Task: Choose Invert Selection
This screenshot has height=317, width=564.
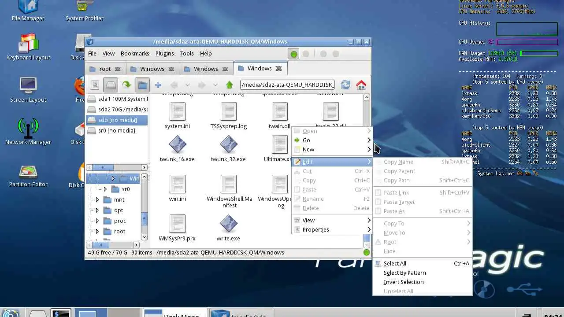Action: [422, 282]
